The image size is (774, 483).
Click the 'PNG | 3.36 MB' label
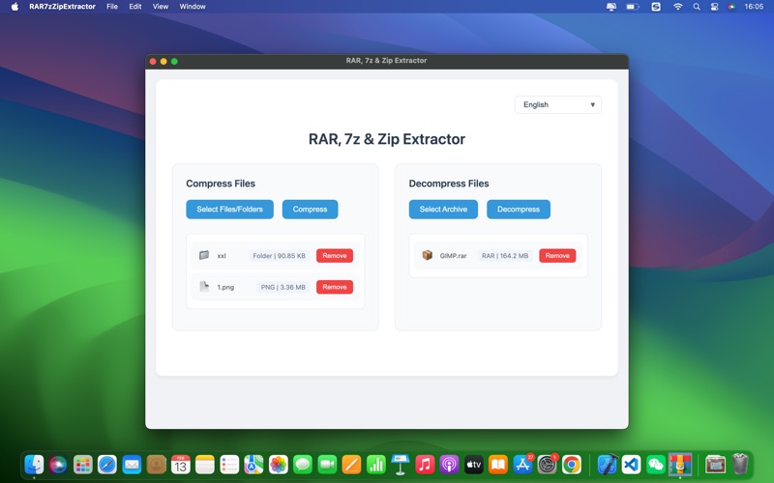[x=283, y=287]
